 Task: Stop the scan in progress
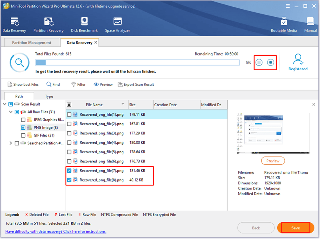pos(271,62)
